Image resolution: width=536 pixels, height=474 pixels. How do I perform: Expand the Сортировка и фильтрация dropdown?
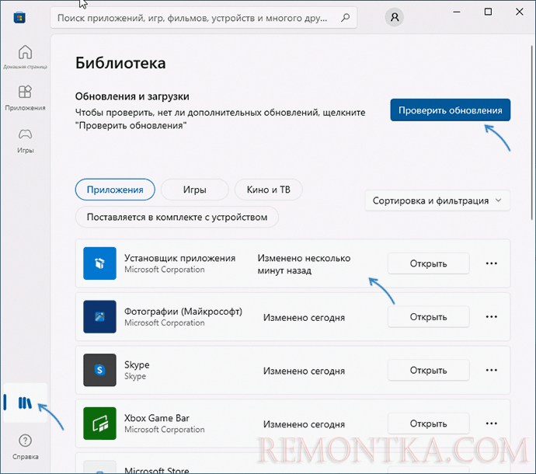437,200
